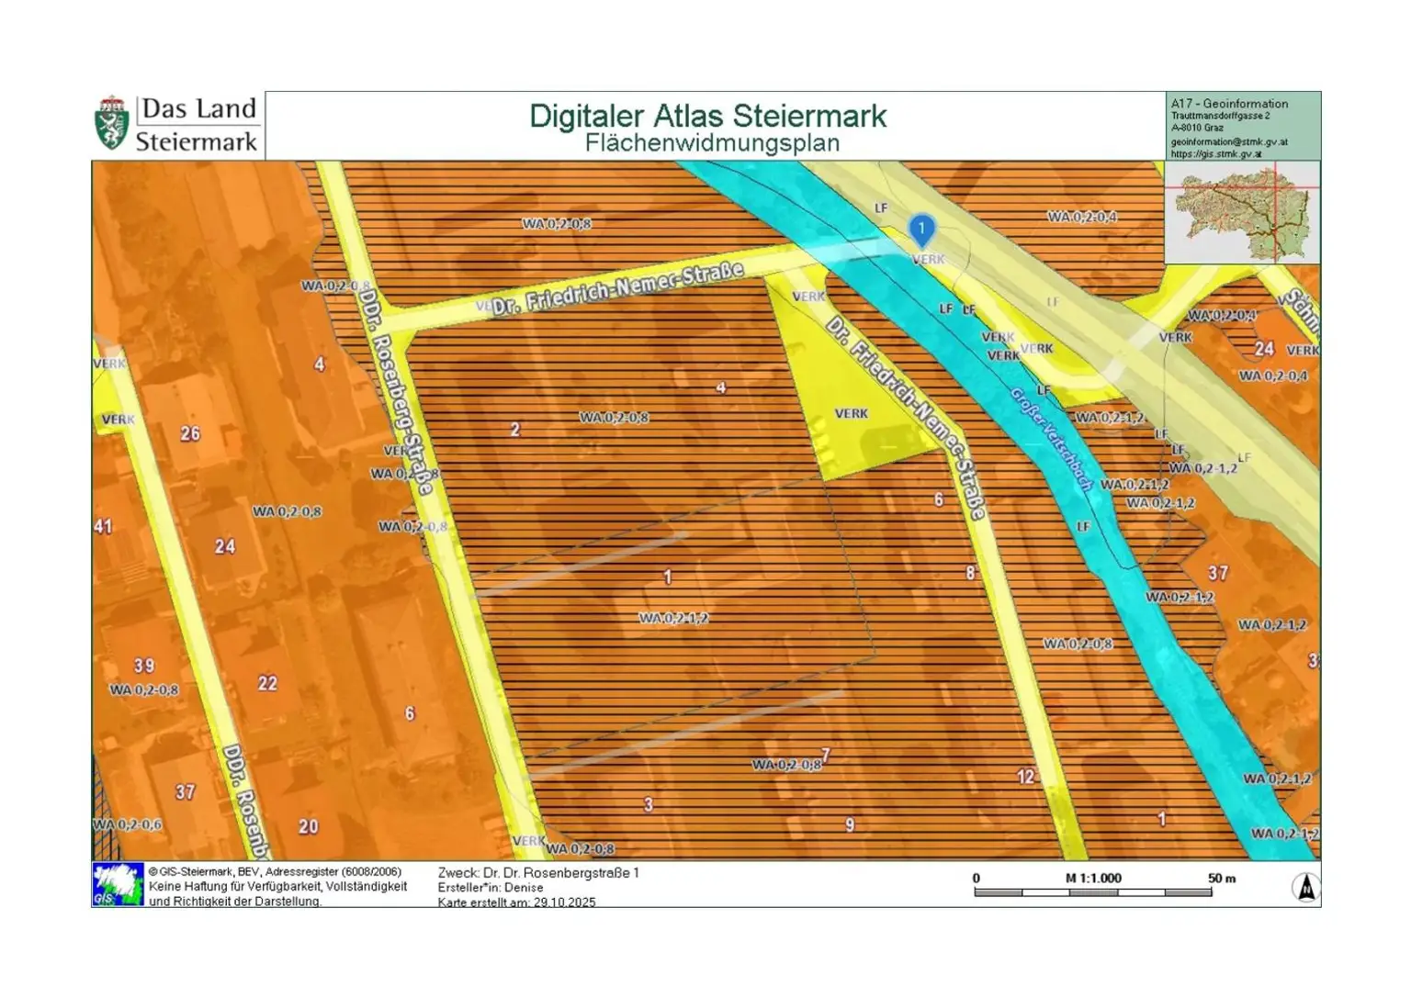The image size is (1411, 997).
Task: Click house number 22 on map
Action: 267,683
